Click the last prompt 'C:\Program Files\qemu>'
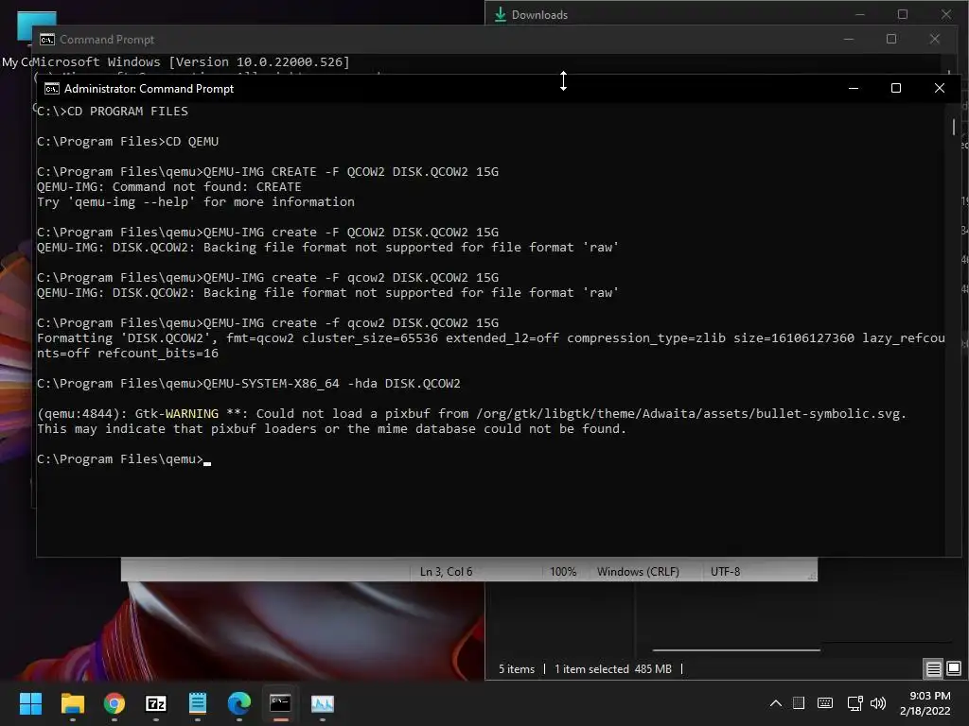969x726 pixels. click(120, 459)
